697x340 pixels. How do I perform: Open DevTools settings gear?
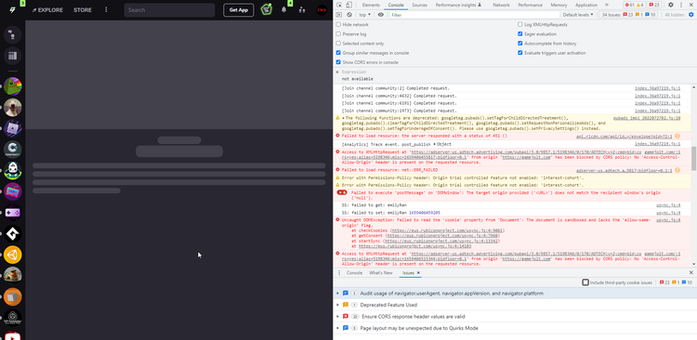pyautogui.click(x=671, y=5)
